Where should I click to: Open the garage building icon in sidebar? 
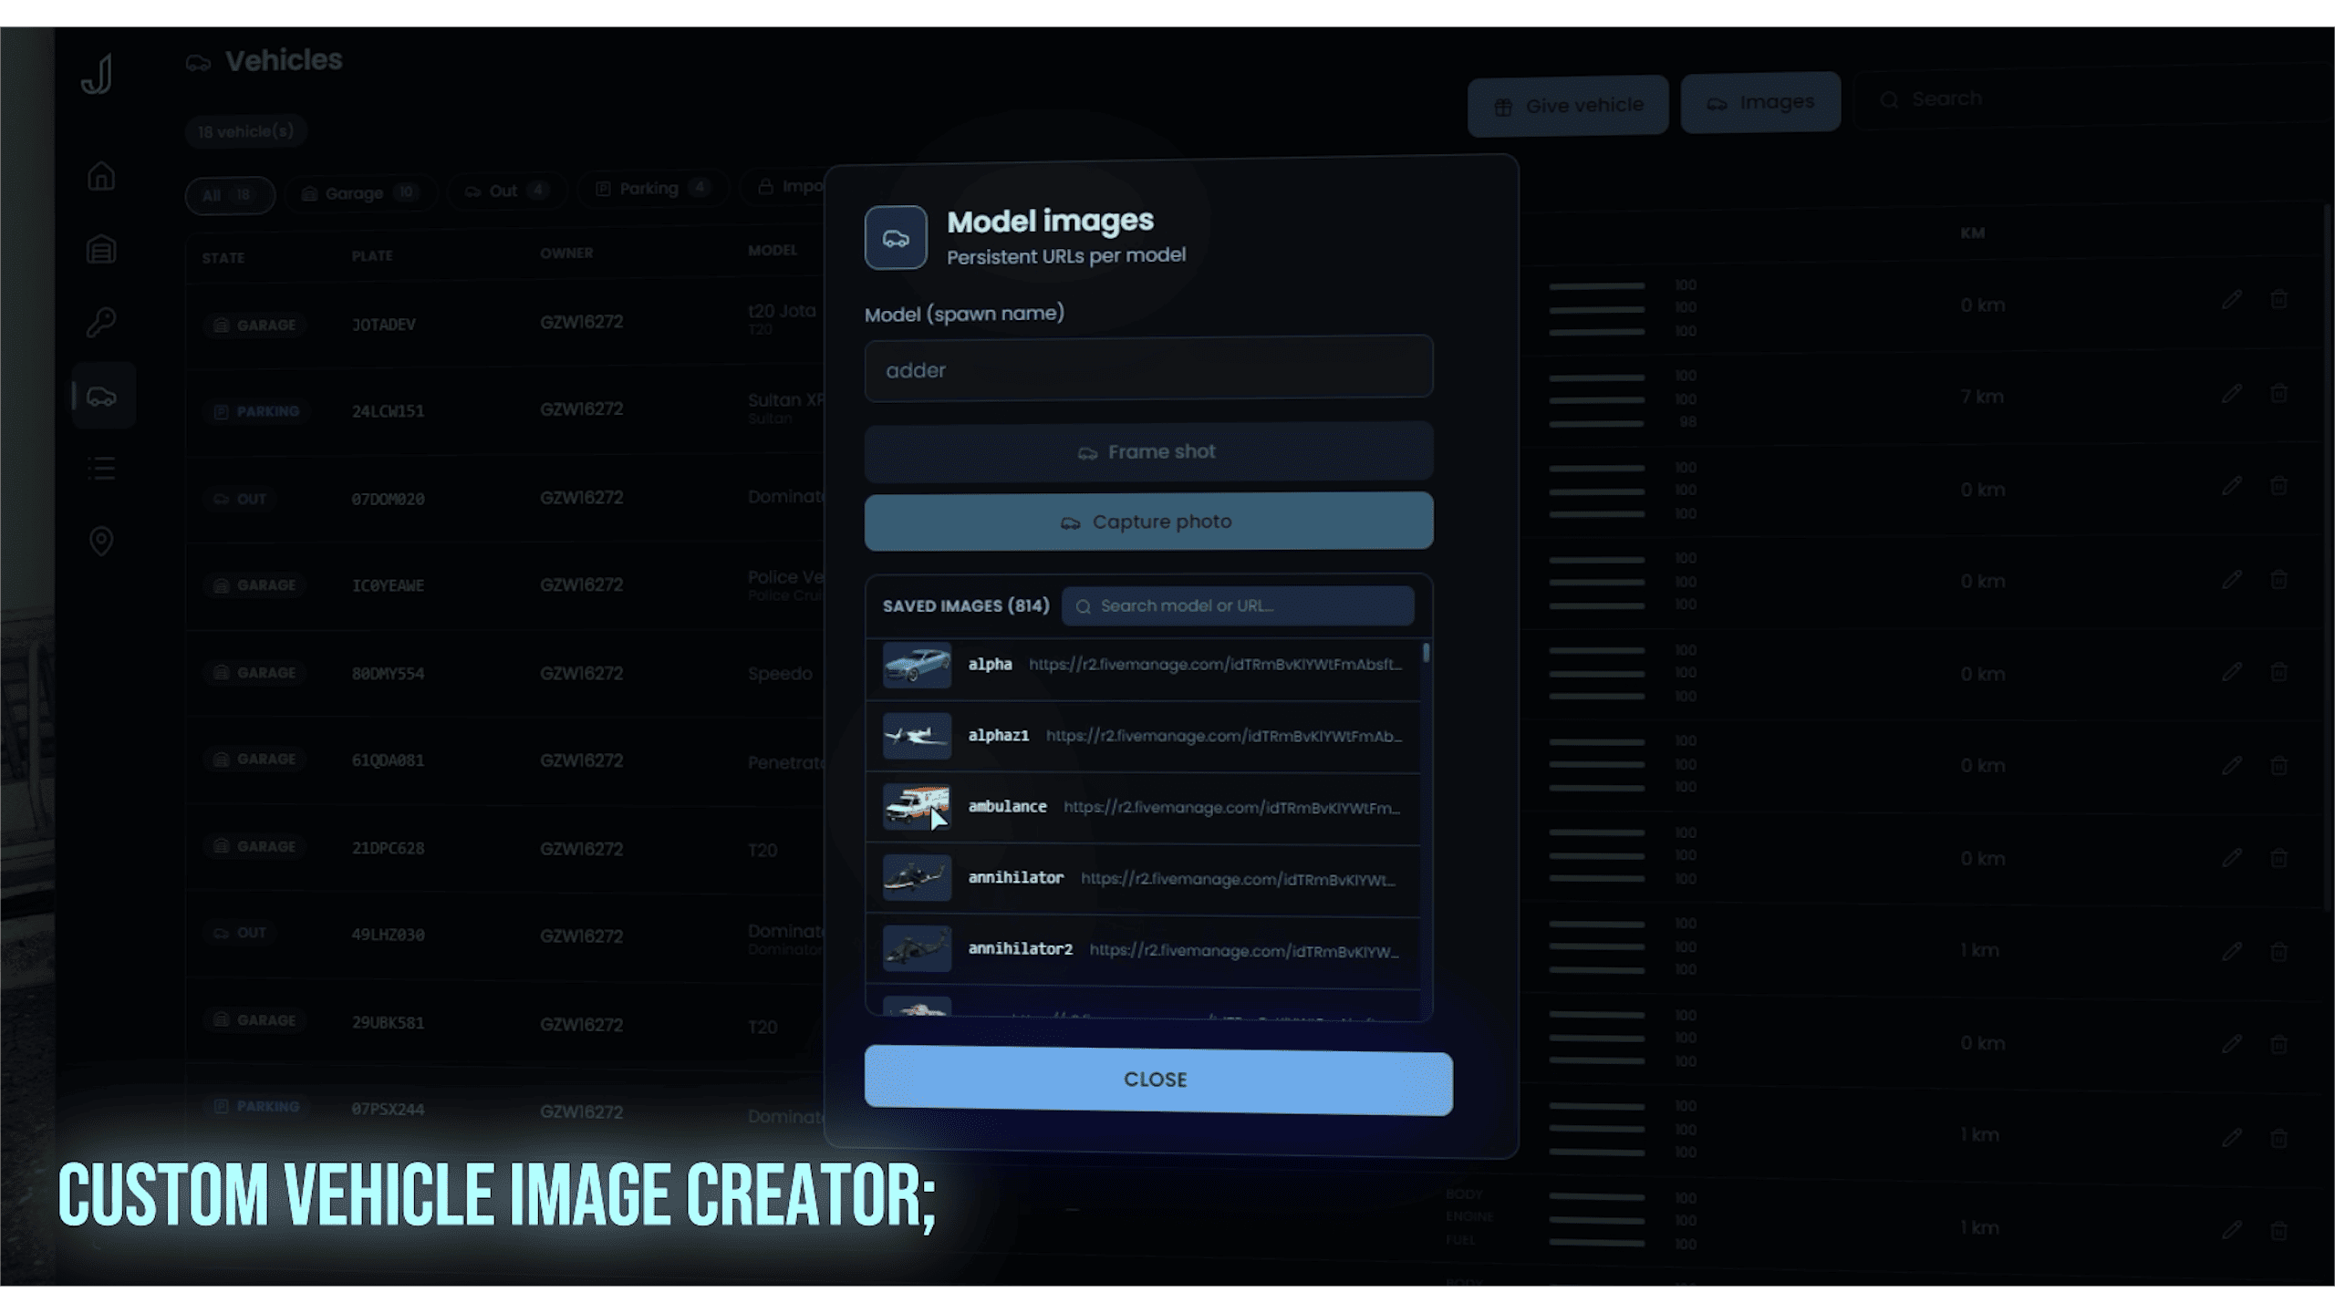pos(101,249)
